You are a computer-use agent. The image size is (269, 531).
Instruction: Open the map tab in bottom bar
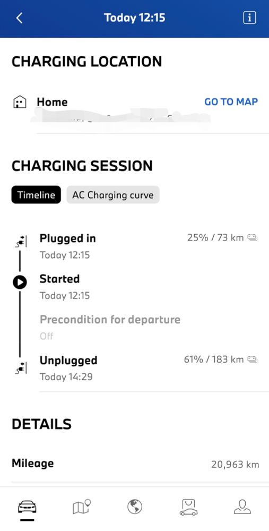(x=82, y=507)
